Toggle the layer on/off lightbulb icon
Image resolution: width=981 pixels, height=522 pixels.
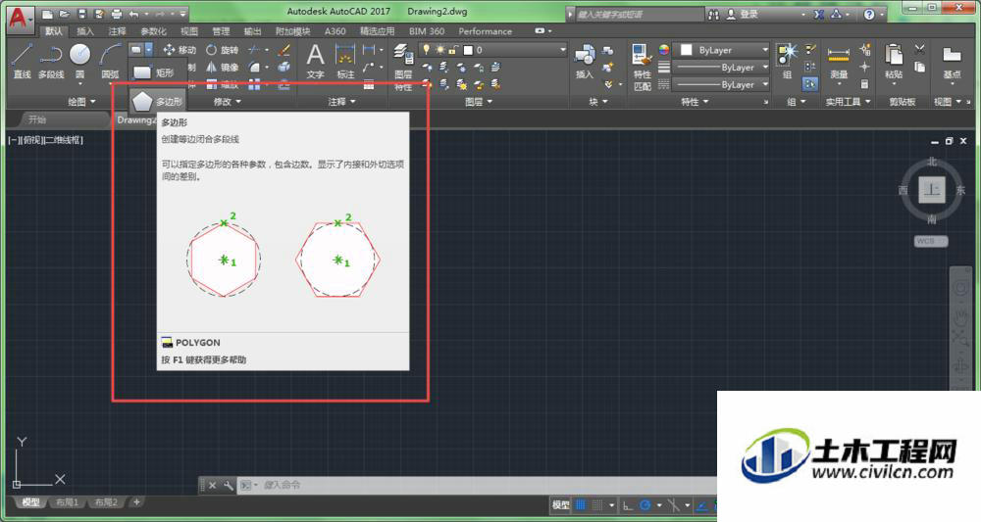click(x=426, y=49)
